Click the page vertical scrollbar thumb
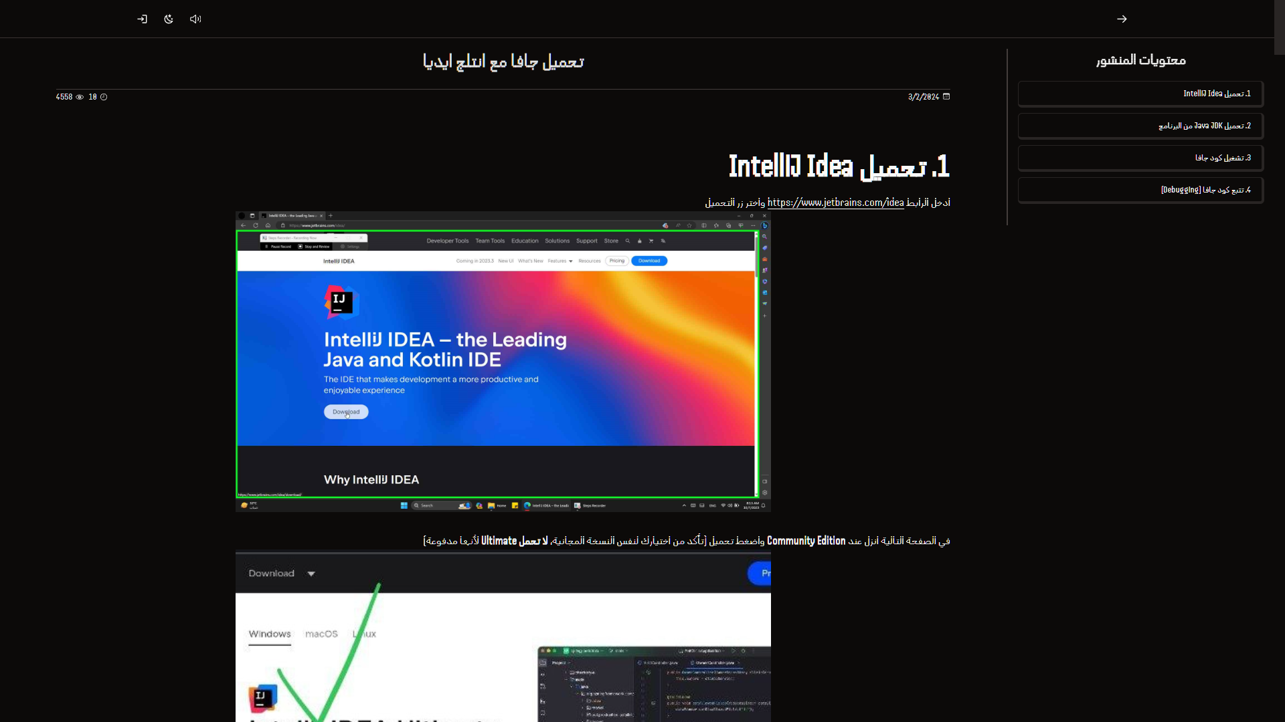1285x722 pixels. (x=1280, y=27)
